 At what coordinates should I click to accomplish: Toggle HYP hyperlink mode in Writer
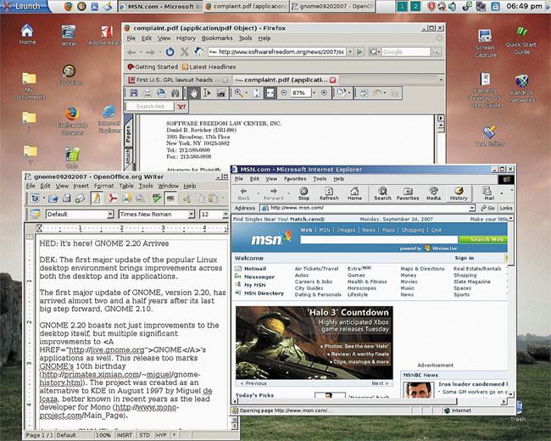pos(161,435)
